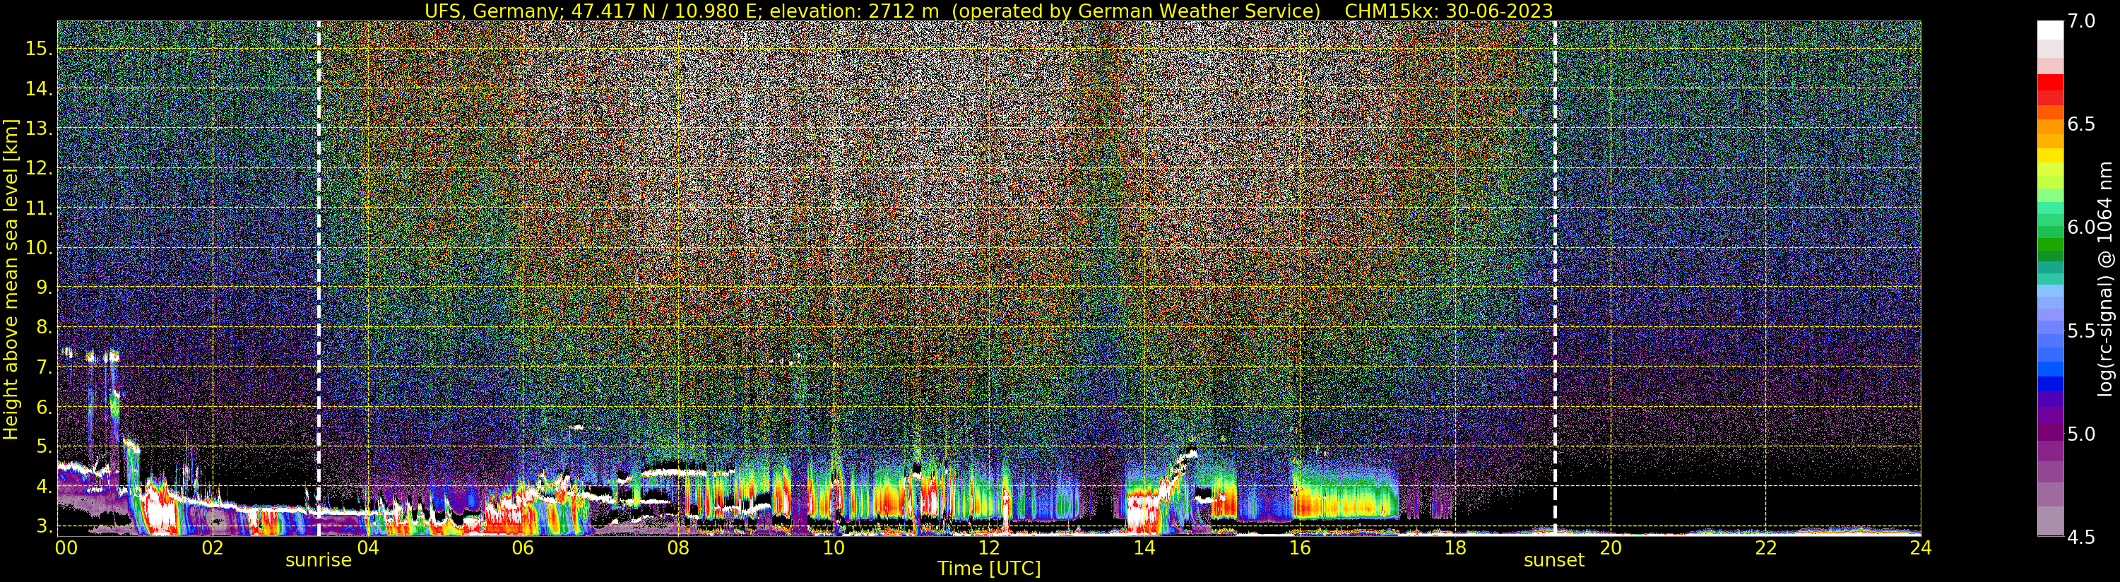This screenshot has height=582, width=2120.
Task: Click the height axis tick '9.'
Action: point(44,287)
